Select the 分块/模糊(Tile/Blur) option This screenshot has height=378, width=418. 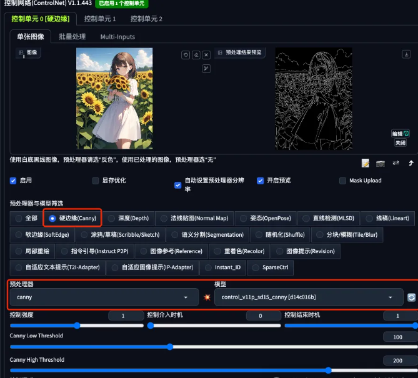[347, 235]
